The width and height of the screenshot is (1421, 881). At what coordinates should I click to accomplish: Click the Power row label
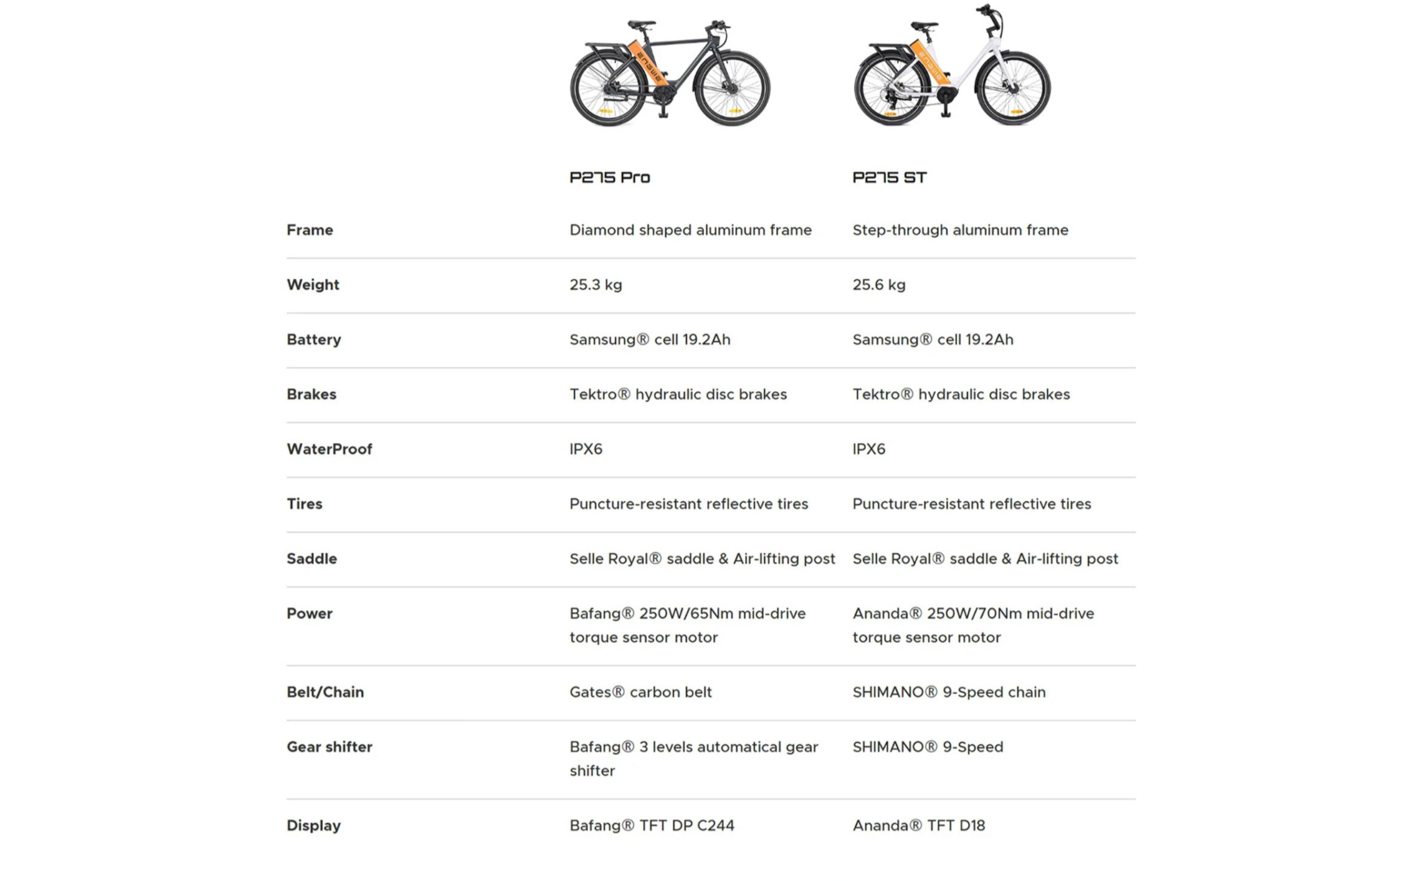click(x=310, y=613)
